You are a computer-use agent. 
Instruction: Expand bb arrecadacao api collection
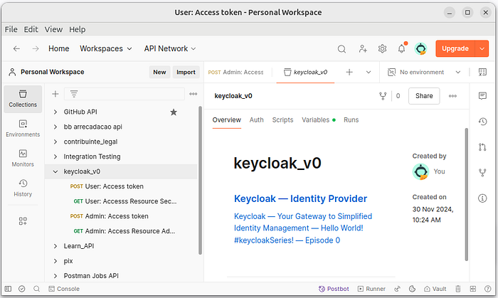[x=55, y=127]
